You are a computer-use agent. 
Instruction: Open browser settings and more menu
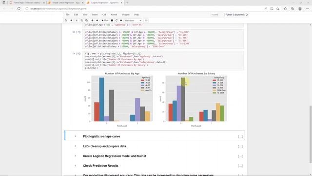click(x=308, y=9)
